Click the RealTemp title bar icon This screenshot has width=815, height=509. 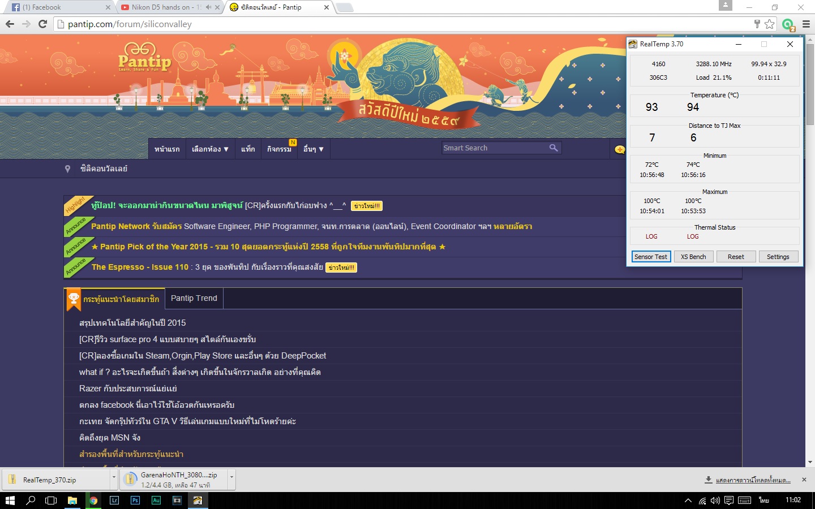coord(633,44)
